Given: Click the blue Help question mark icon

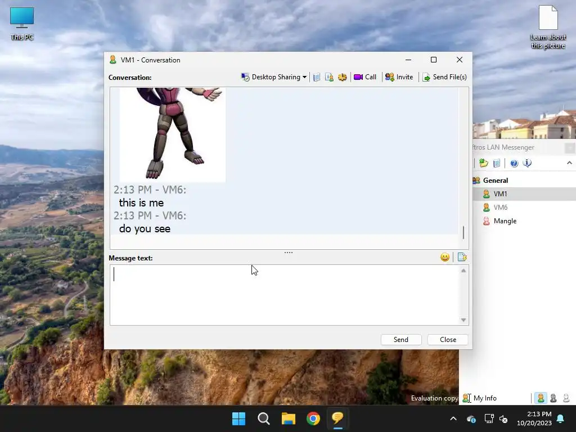Looking at the screenshot, I should pos(514,163).
